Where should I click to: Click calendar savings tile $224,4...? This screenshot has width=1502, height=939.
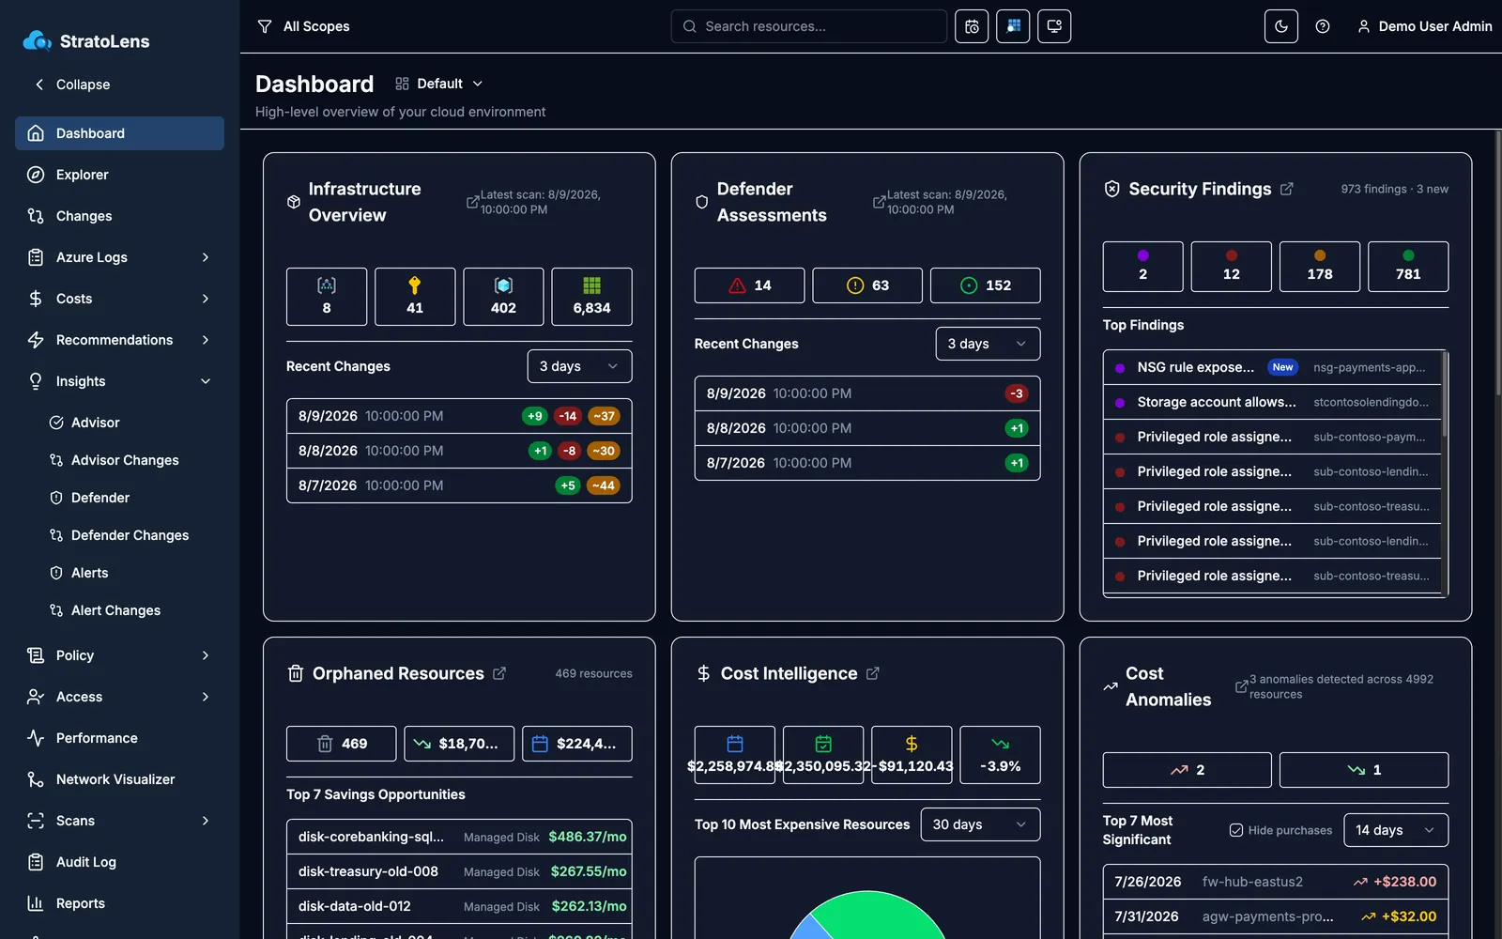[x=577, y=744]
